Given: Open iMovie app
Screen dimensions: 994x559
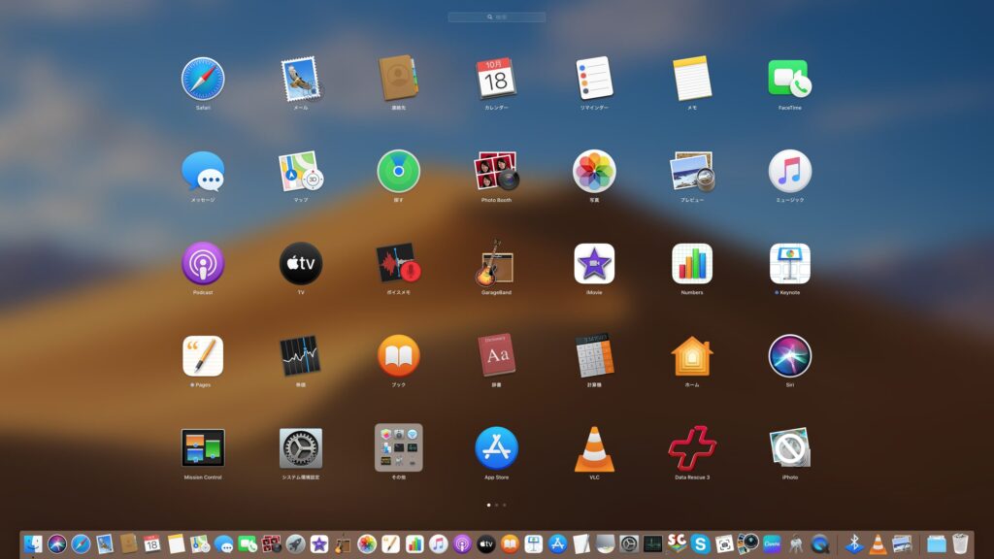Looking at the screenshot, I should pyautogui.click(x=594, y=263).
